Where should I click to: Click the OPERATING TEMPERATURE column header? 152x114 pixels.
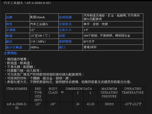[133, 90]
